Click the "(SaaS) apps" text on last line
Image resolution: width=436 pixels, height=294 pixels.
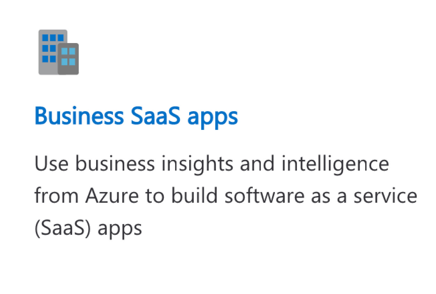[x=88, y=229]
